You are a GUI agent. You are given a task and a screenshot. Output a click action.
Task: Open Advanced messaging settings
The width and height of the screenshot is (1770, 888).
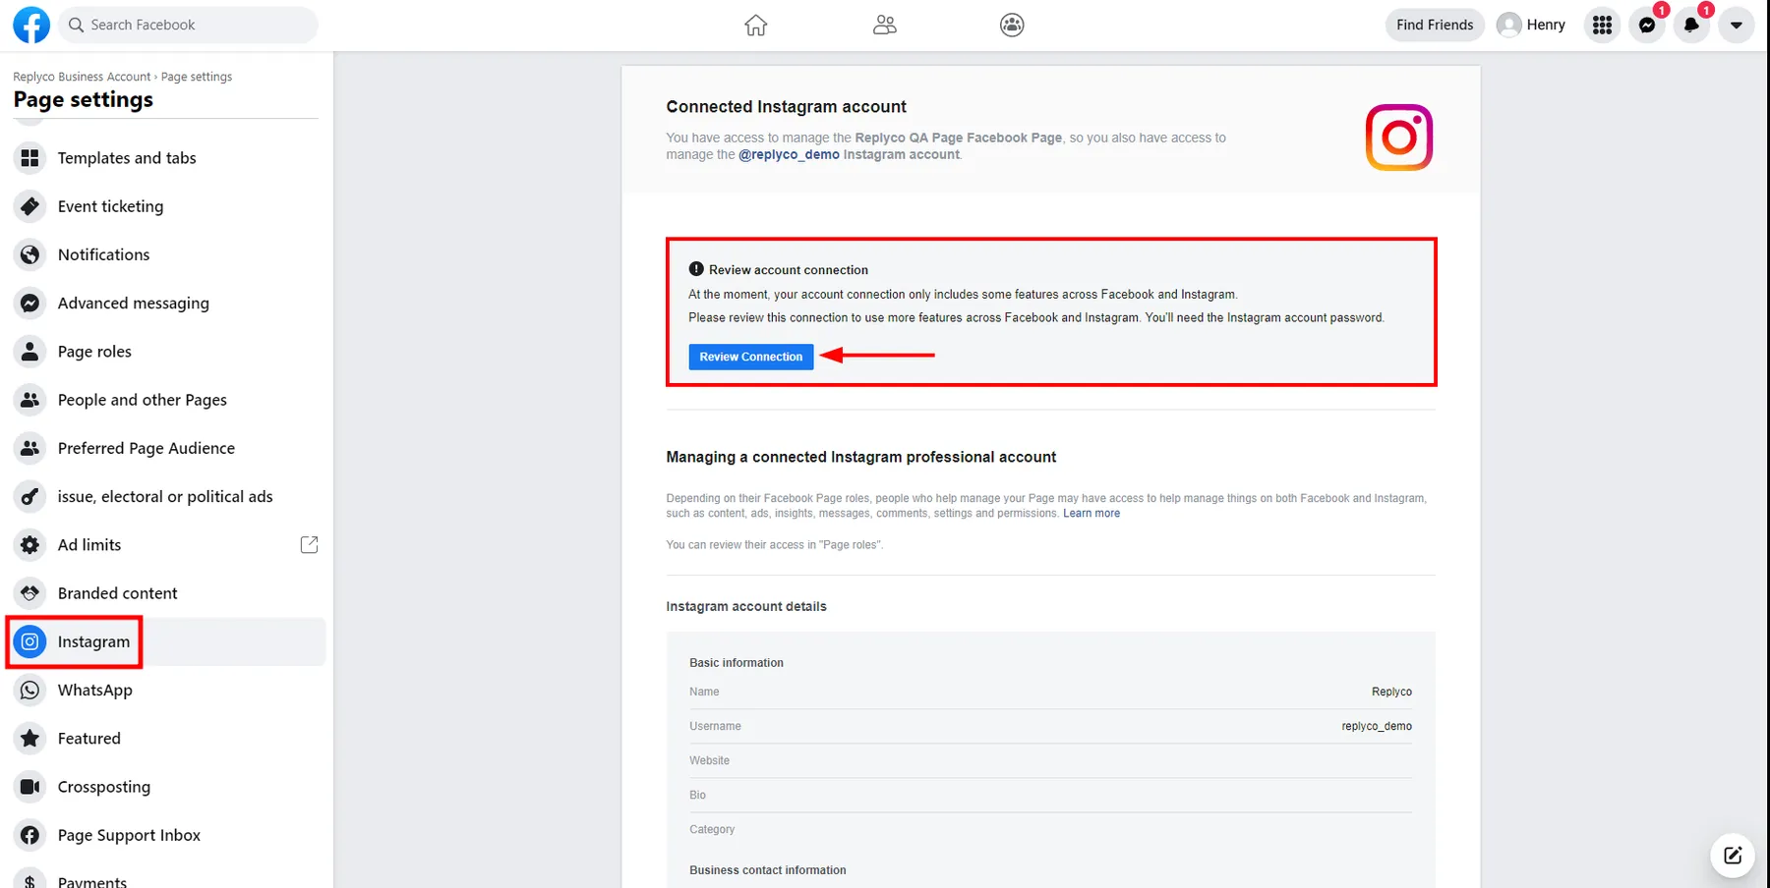[x=167, y=303]
